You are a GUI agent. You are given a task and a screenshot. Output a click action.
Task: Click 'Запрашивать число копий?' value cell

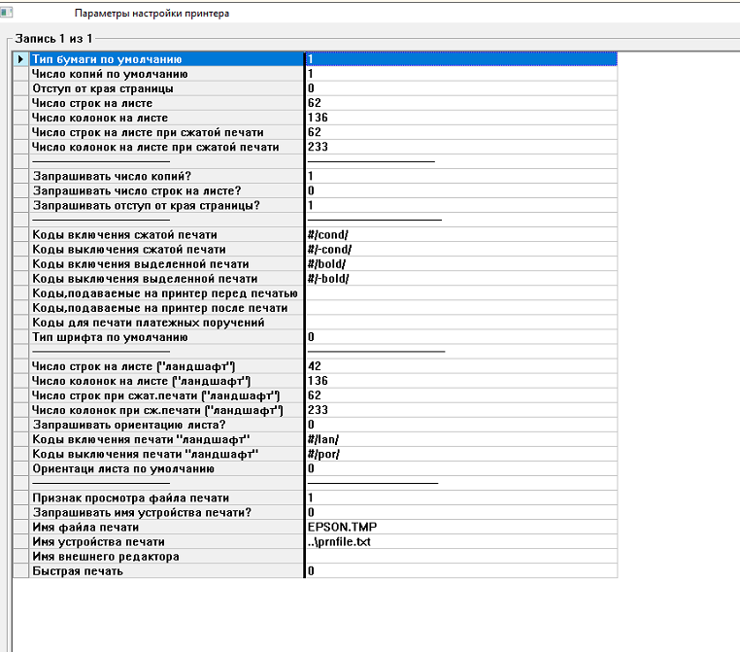tap(460, 176)
